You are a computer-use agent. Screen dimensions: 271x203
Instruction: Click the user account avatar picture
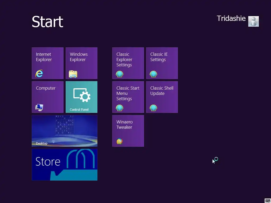point(253,21)
